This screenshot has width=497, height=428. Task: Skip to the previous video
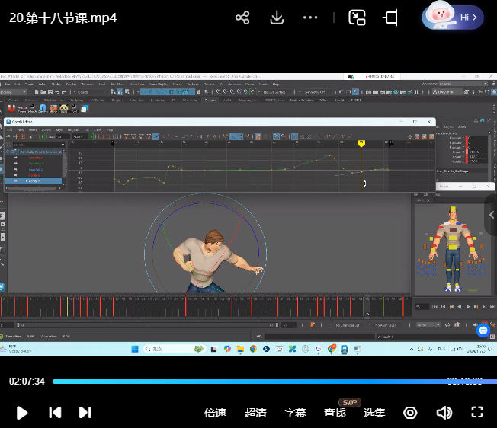[55, 413]
